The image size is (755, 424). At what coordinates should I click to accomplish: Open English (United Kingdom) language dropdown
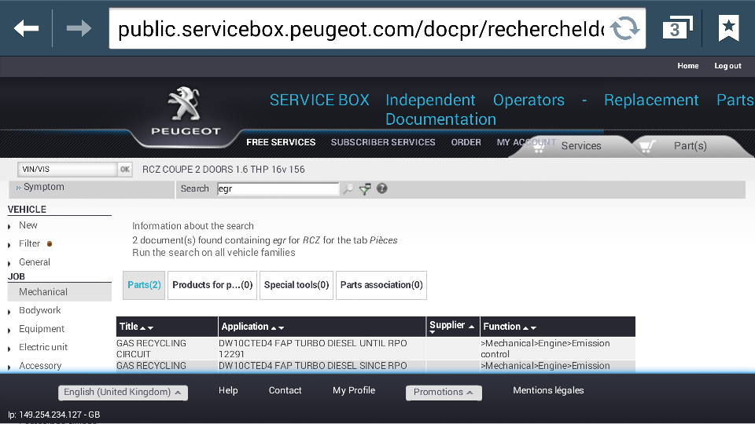123,393
